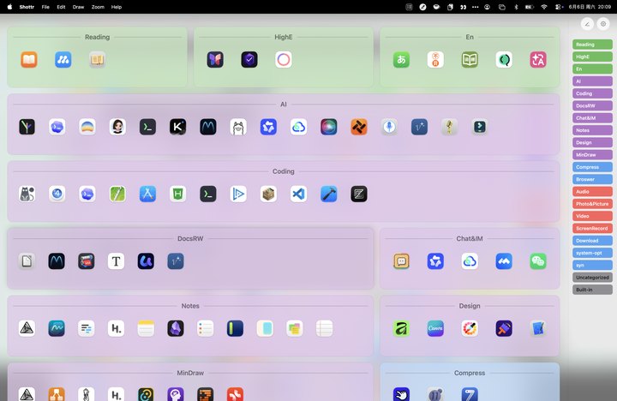Launch WeChat in Chat&IM
617x401 pixels.
tap(538, 261)
